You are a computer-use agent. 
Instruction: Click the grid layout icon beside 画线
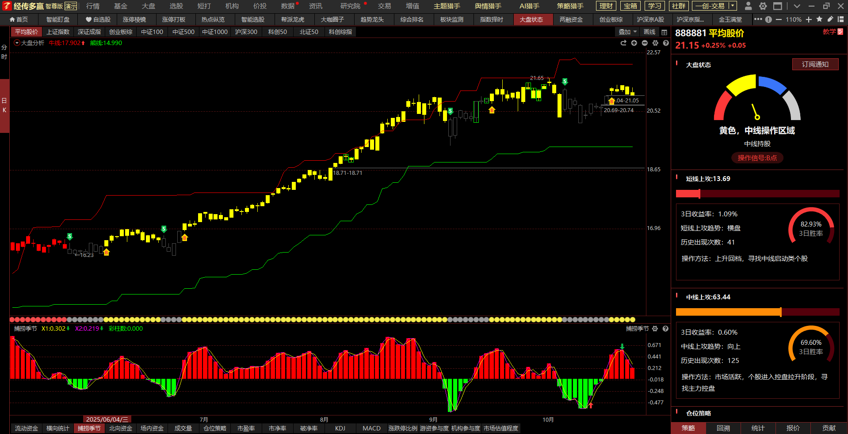click(x=664, y=32)
